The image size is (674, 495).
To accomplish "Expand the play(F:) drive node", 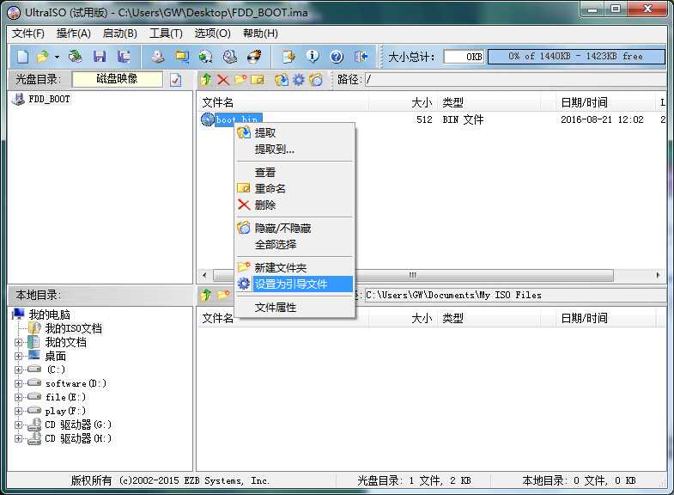I will click(18, 412).
